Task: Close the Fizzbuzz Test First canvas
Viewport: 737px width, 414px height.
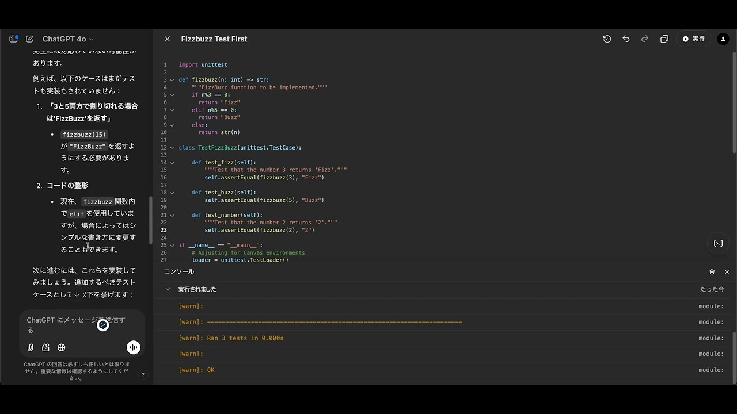Action: 167,39
